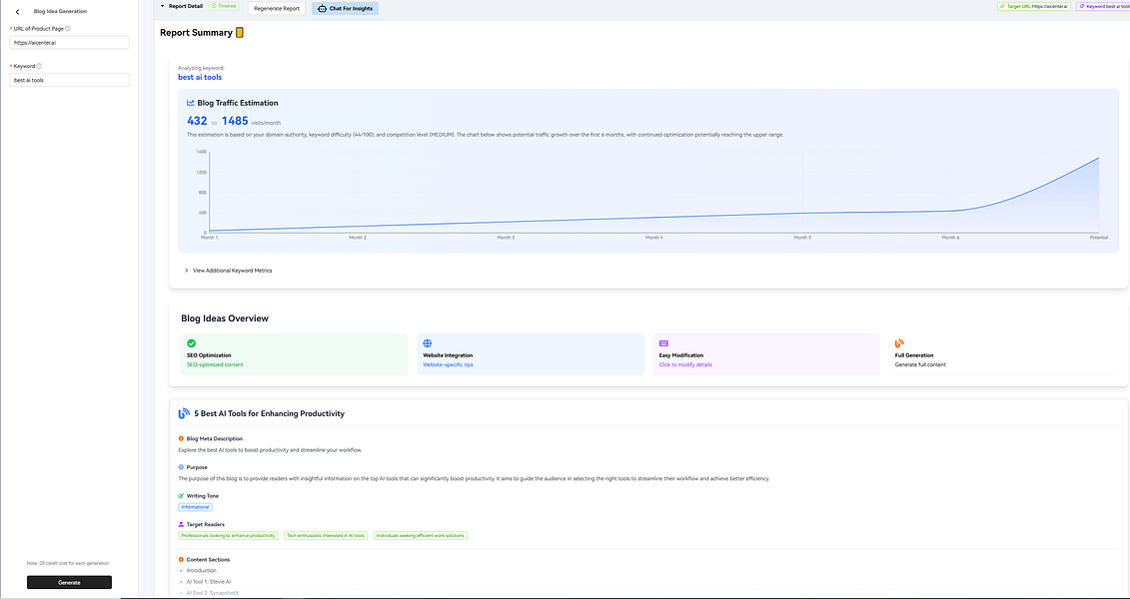Open Chat For Insights
1130x599 pixels.
point(345,8)
